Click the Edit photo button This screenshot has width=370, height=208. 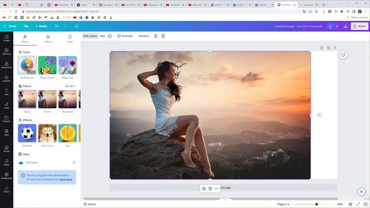coord(90,36)
